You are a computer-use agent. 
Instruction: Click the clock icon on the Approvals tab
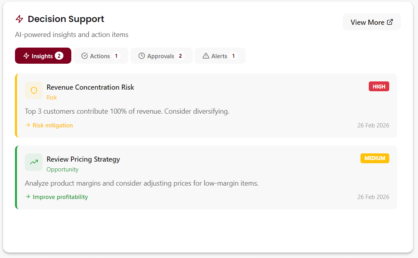141,56
